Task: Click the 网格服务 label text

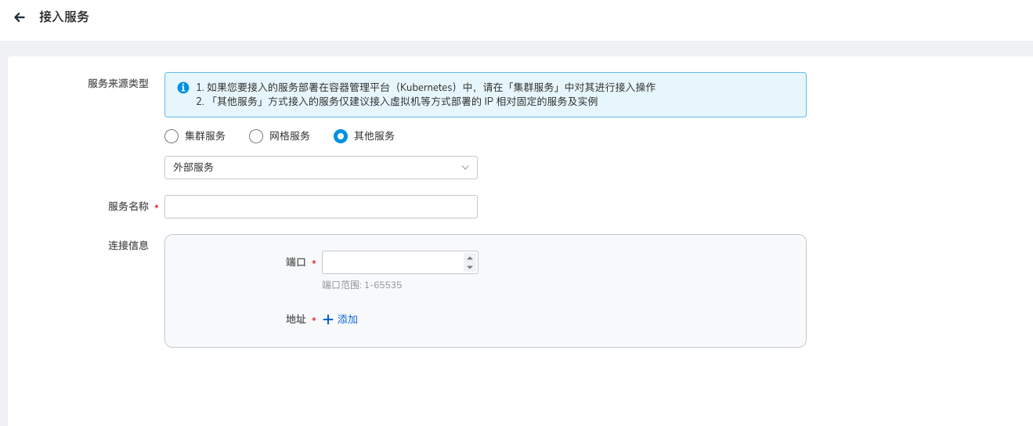Action: [290, 136]
